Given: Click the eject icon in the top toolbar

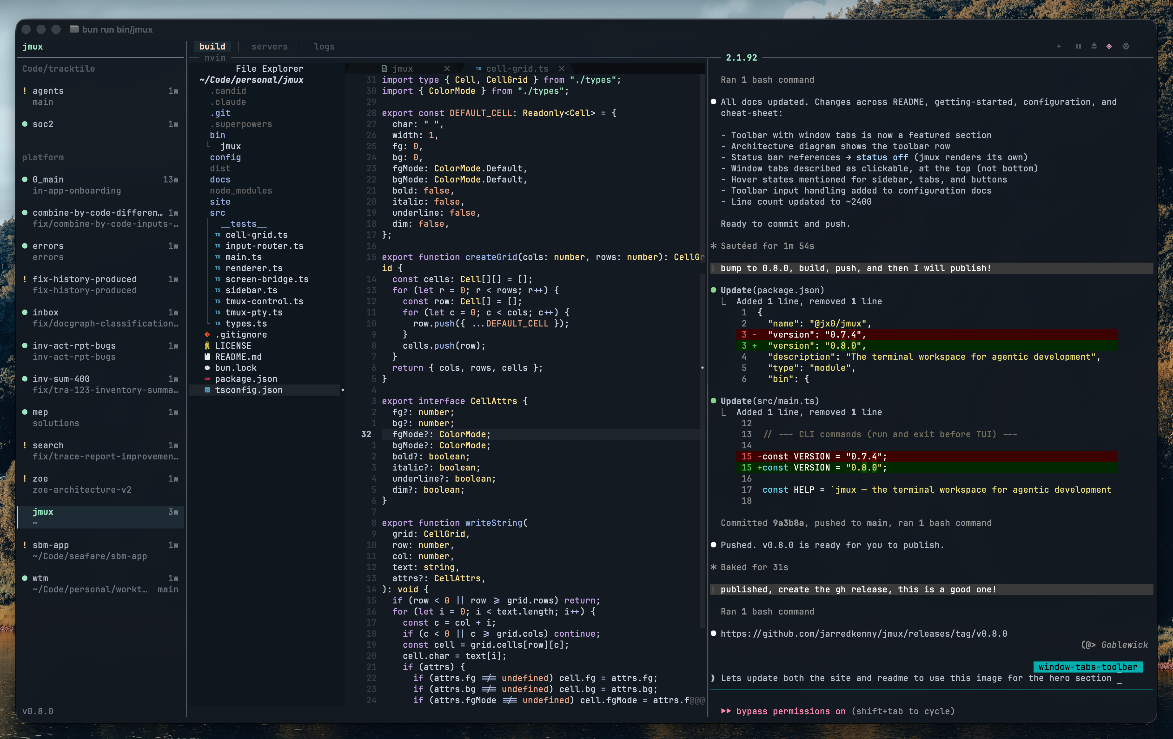Looking at the screenshot, I should click(1094, 46).
